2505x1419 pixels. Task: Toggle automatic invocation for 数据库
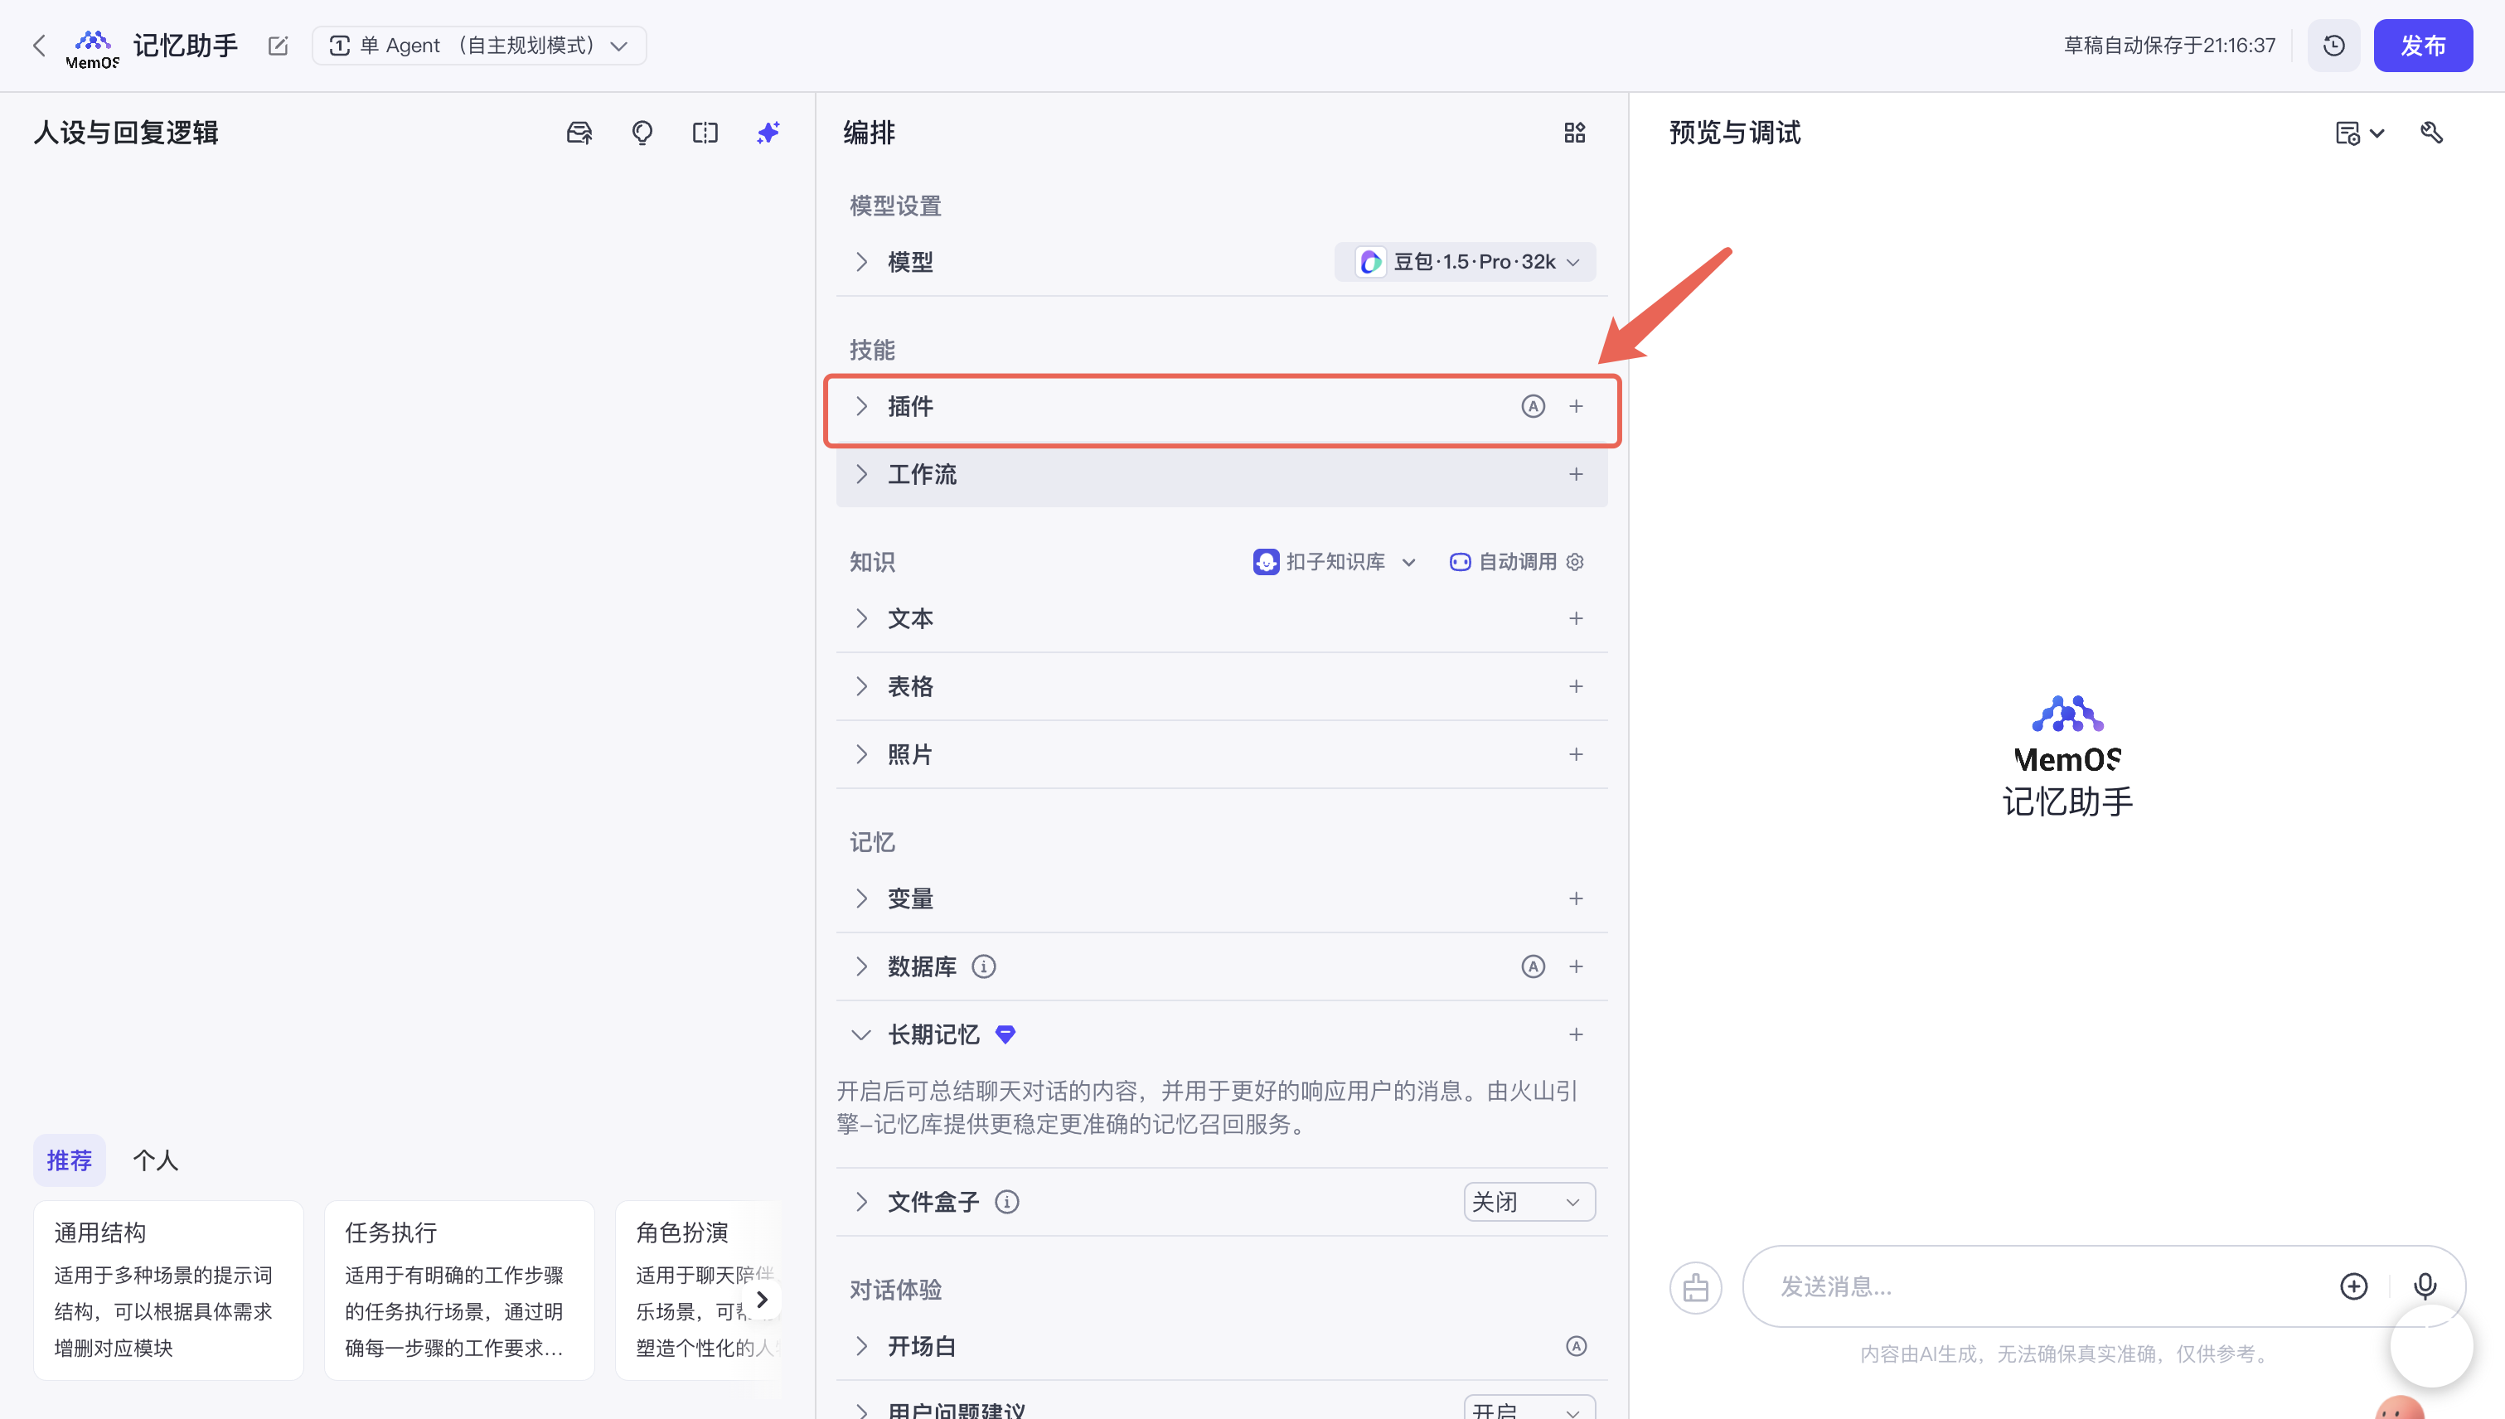point(1534,966)
